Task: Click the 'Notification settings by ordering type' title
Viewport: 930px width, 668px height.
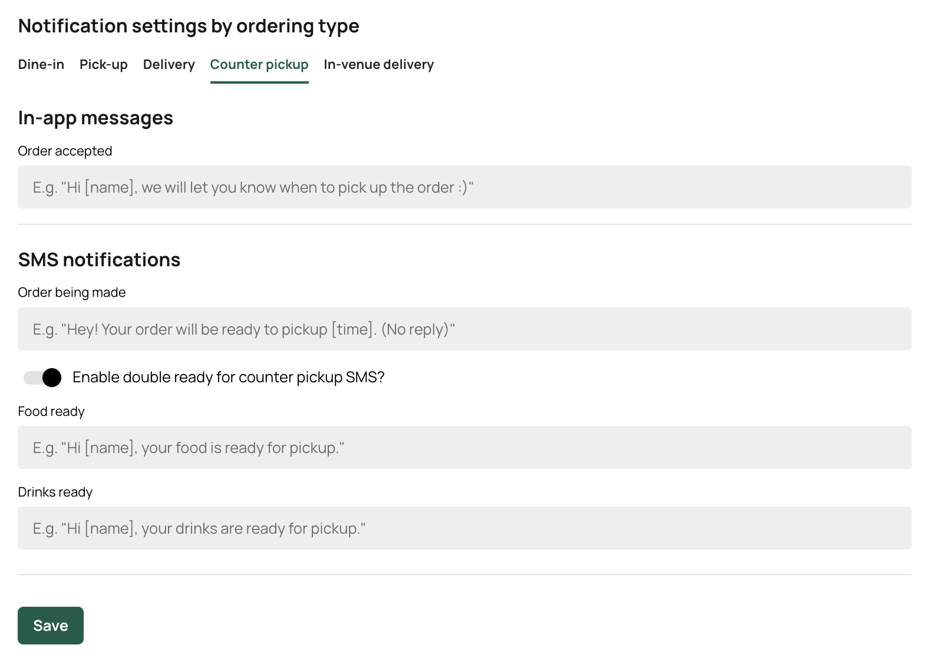Action: [189, 26]
